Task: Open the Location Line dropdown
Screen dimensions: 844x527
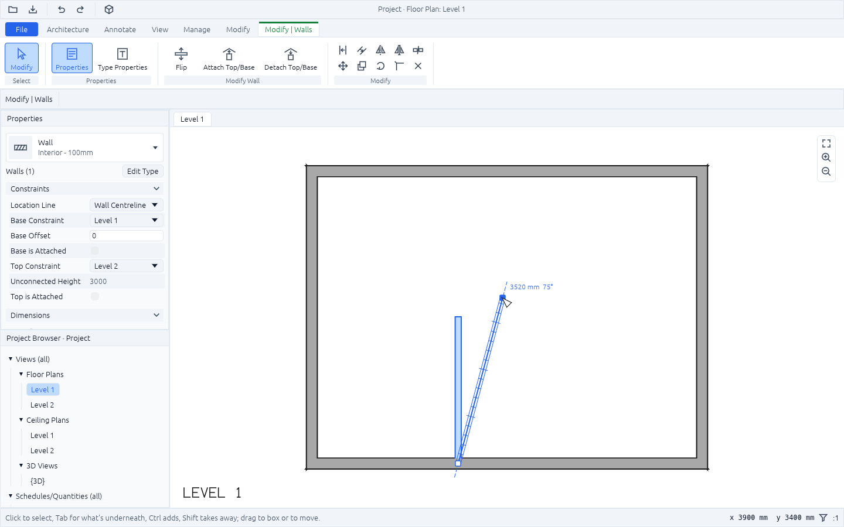Action: (x=127, y=205)
